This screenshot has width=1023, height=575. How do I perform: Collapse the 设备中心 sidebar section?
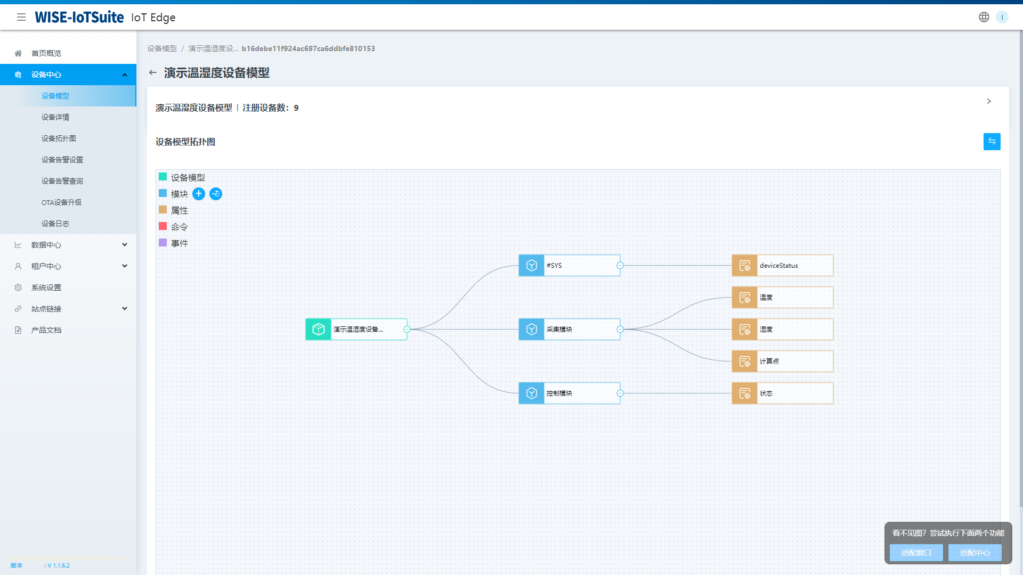[x=68, y=75]
